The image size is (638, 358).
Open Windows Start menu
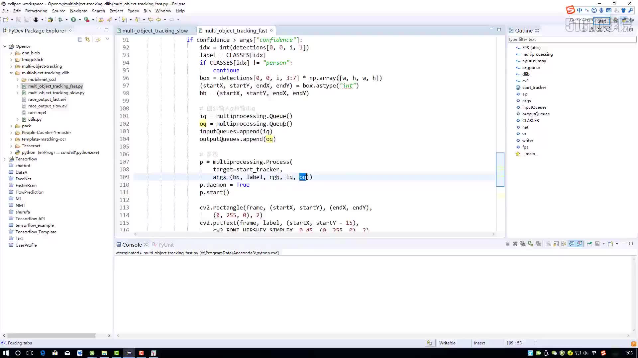[6, 353]
